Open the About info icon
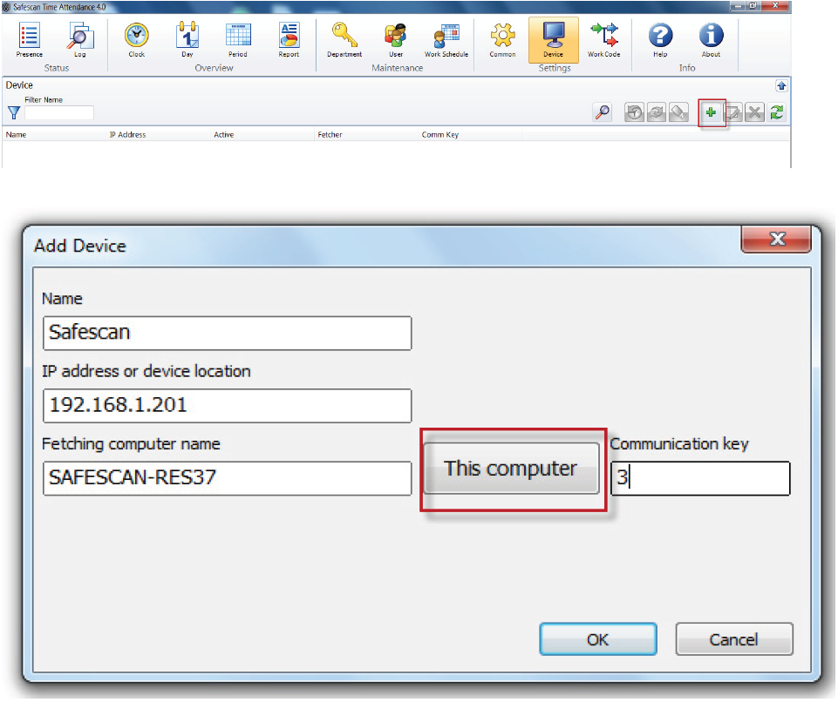 711,39
